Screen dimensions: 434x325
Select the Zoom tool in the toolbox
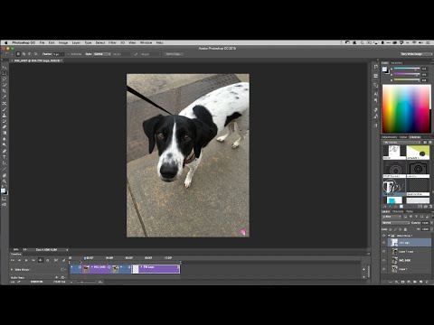click(5, 181)
